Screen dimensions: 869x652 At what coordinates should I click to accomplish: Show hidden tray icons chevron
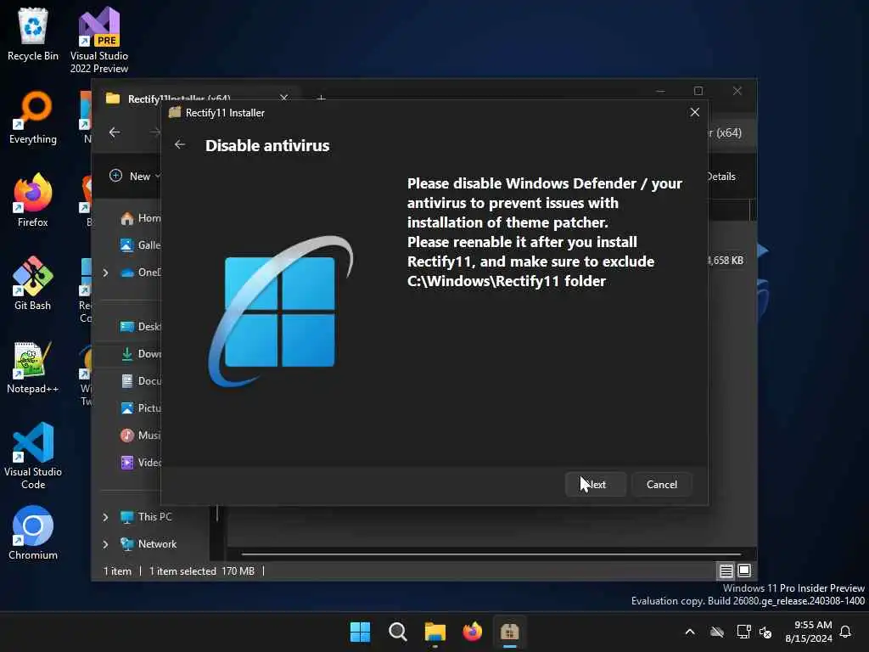689,632
